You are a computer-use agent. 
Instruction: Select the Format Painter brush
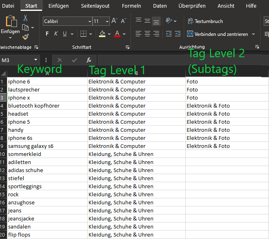25,37
